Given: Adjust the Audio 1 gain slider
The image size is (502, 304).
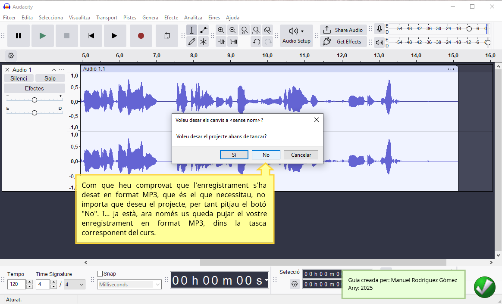Looking at the screenshot, I should click(34, 100).
